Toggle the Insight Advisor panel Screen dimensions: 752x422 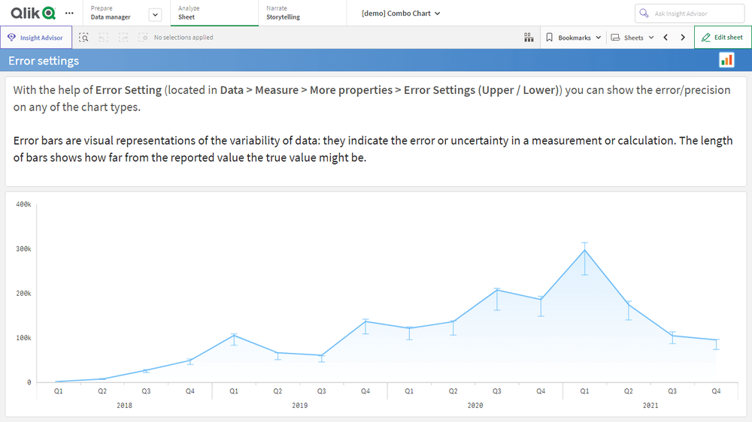tap(36, 37)
